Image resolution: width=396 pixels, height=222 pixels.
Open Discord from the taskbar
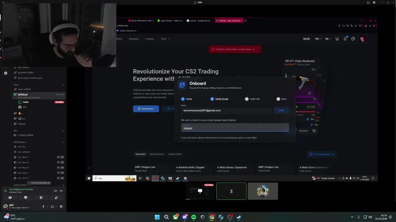tap(185, 217)
